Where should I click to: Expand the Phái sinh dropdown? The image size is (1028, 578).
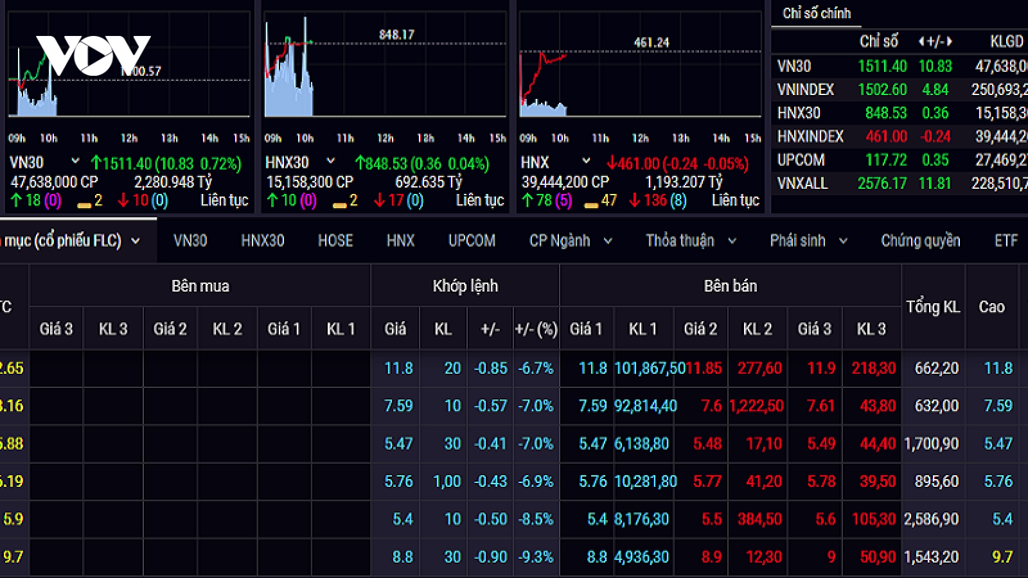[x=844, y=241]
